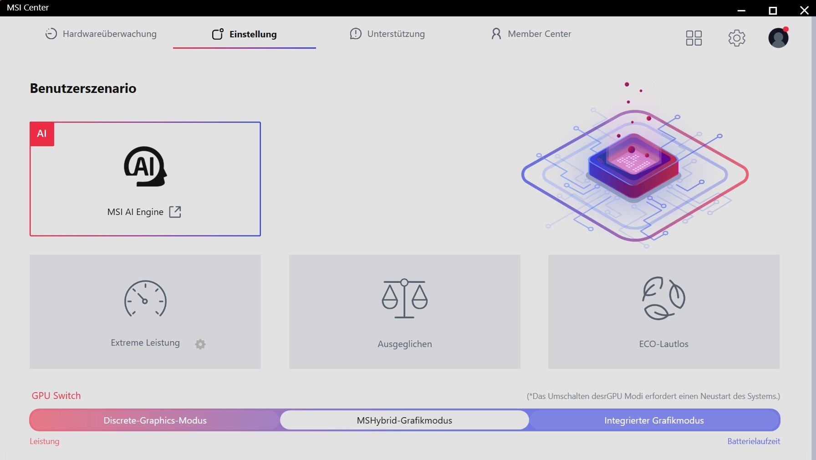Click the GPU restart note text
The width and height of the screenshot is (816, 460).
point(653,396)
